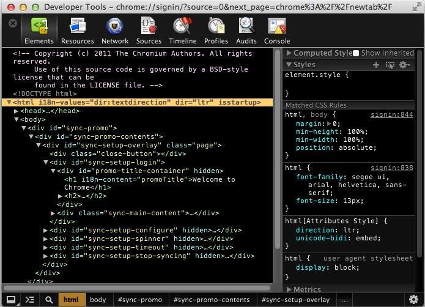Image resolution: width=425 pixels, height=307 pixels.
Task: Open the Styles gear dropdown menu
Action: coord(404,65)
